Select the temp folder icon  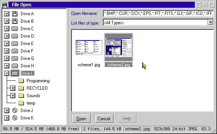click(x=21, y=103)
